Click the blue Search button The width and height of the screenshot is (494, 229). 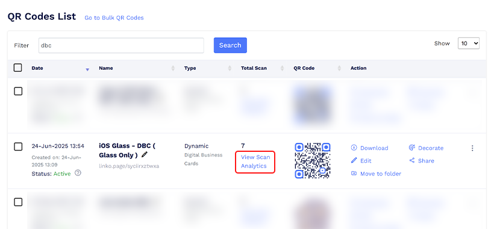coord(230,45)
